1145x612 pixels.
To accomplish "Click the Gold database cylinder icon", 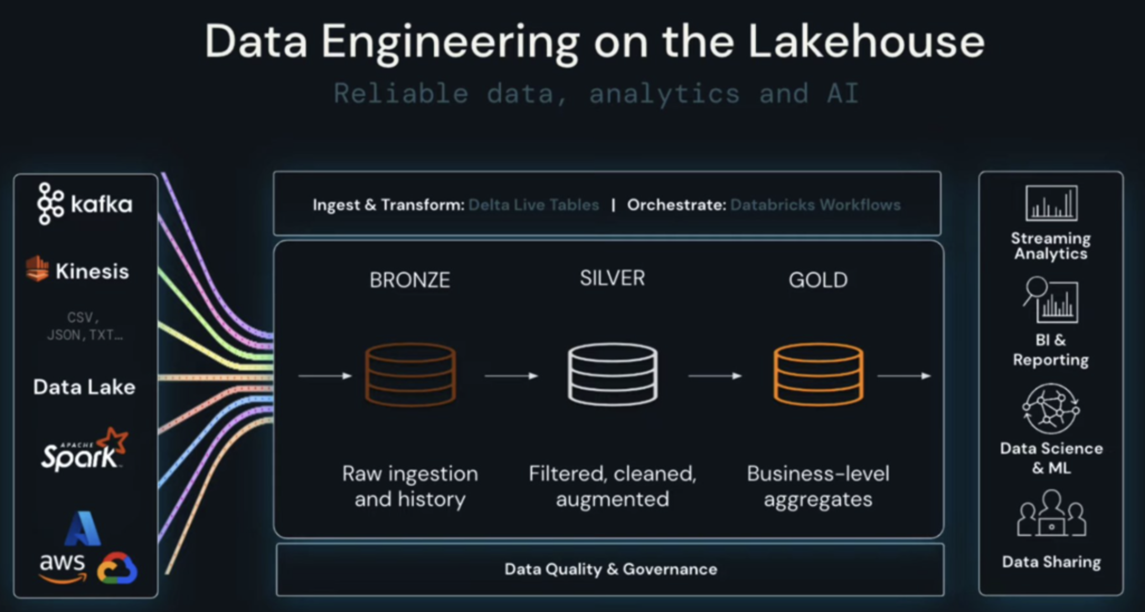I will (818, 374).
